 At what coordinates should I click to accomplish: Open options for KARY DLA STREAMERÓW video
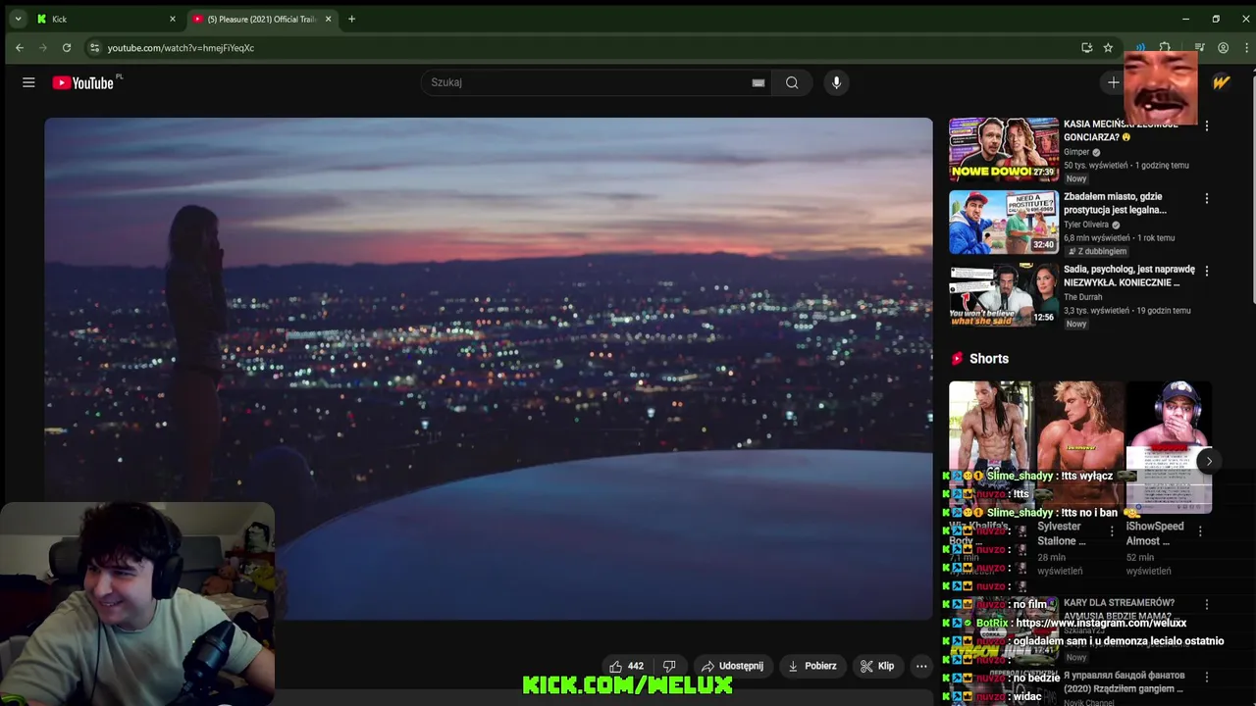point(1207,605)
